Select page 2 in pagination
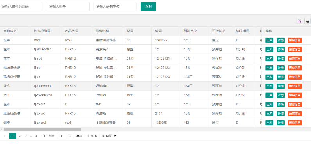 click(20, 136)
